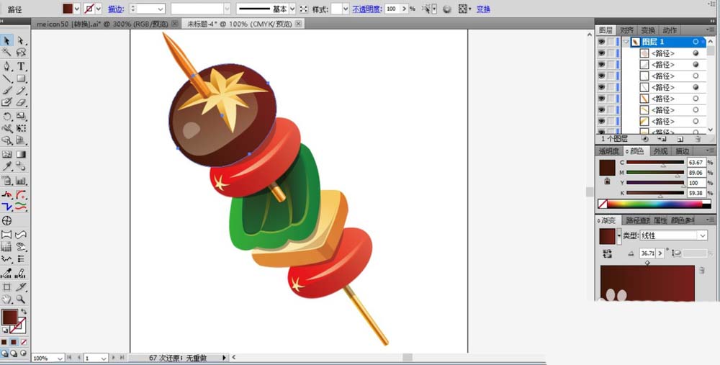Screen dimensions: 720x365
Task: Click previous artboard arrow in status bar
Action: coord(78,358)
